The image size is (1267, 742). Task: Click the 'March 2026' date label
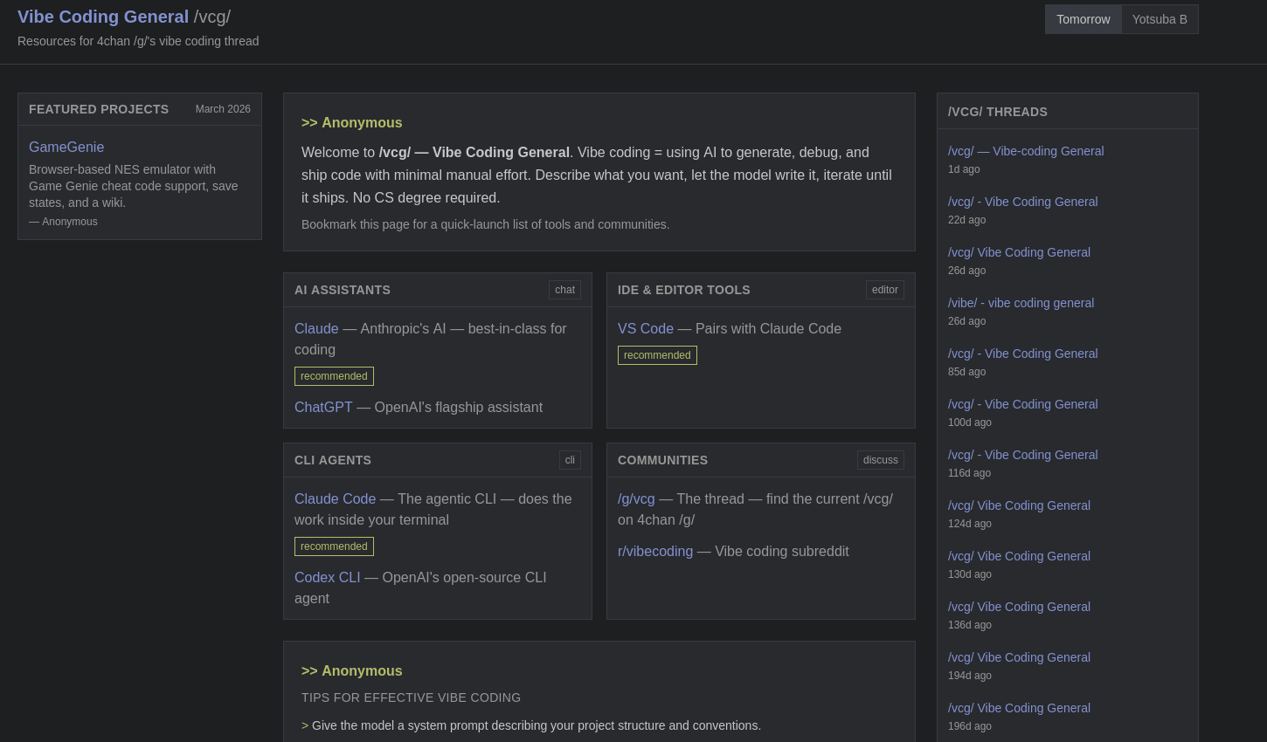tap(223, 109)
